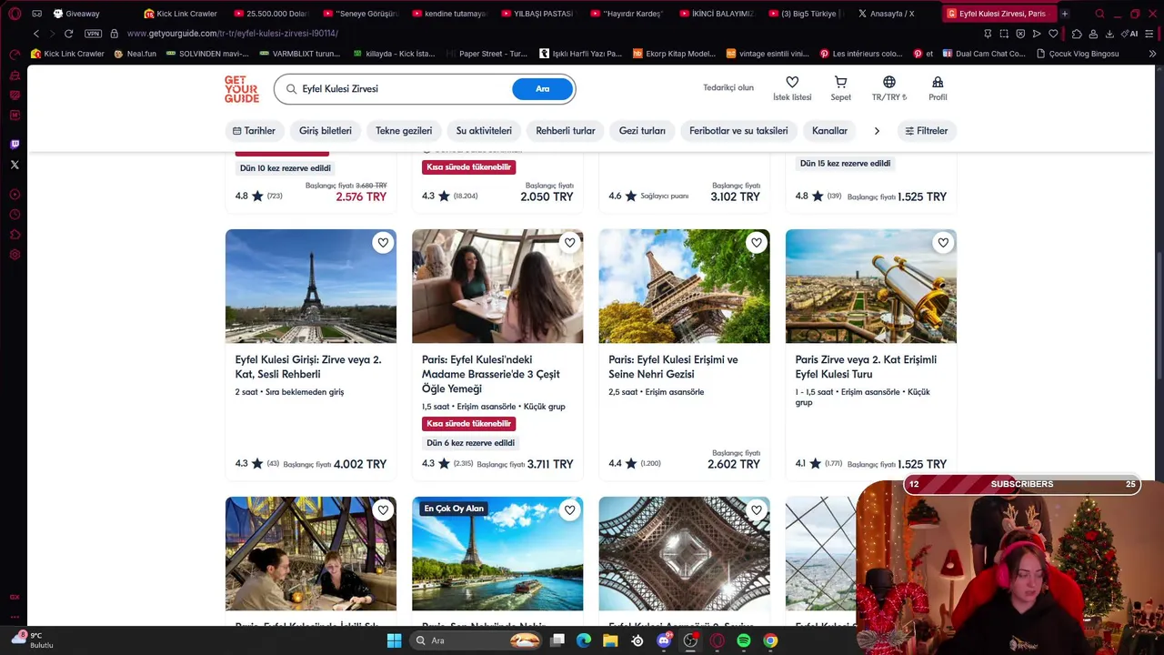Image resolution: width=1164 pixels, height=655 pixels.
Task: Open the extensions cube icon
Action: pyautogui.click(x=1077, y=34)
